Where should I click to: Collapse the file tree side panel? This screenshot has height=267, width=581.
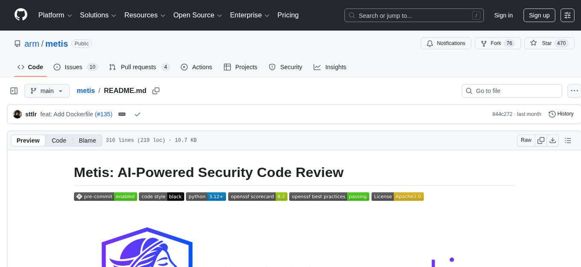pos(14,91)
